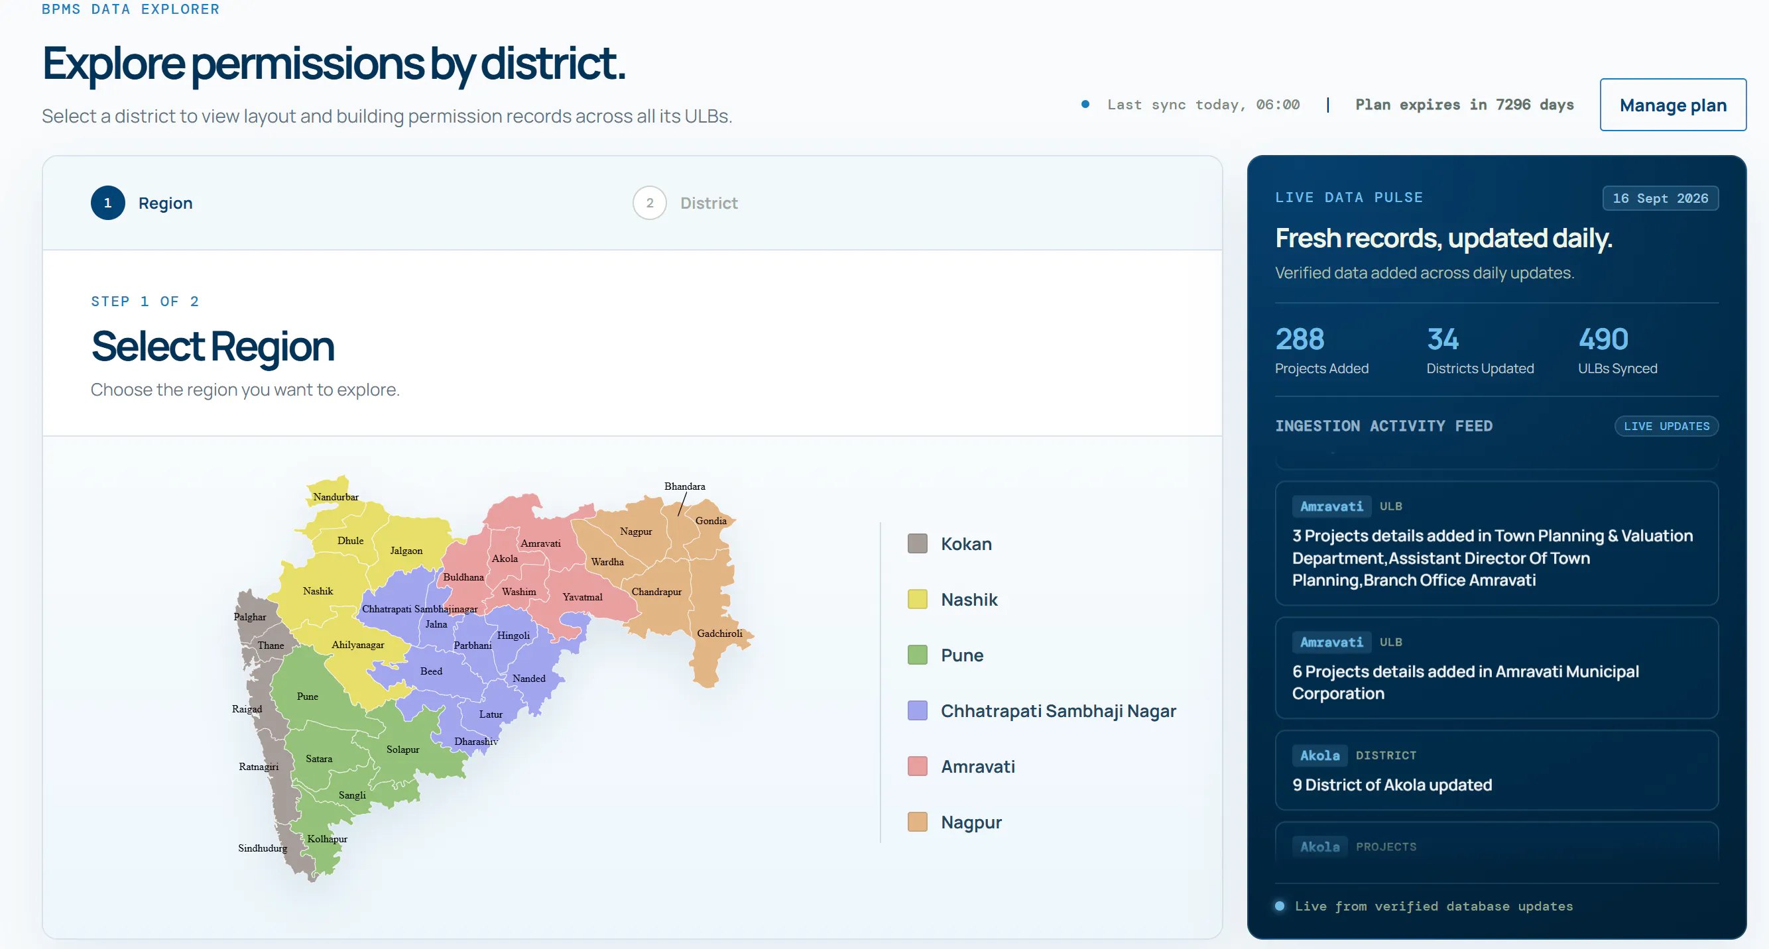Viewport: 1769px width, 949px height.
Task: Select Buldhana district on the map
Action: click(463, 577)
